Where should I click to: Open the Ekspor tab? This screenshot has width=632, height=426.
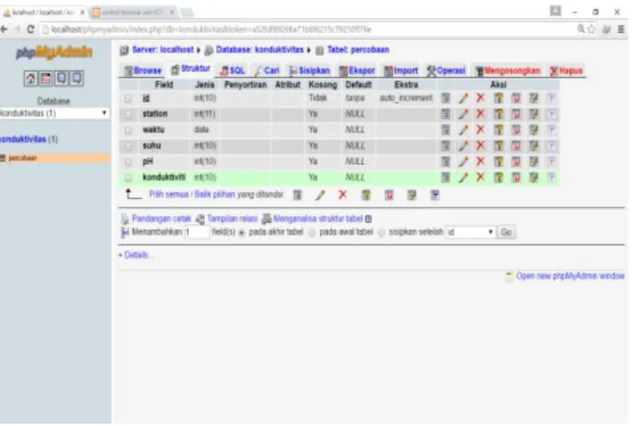357,71
